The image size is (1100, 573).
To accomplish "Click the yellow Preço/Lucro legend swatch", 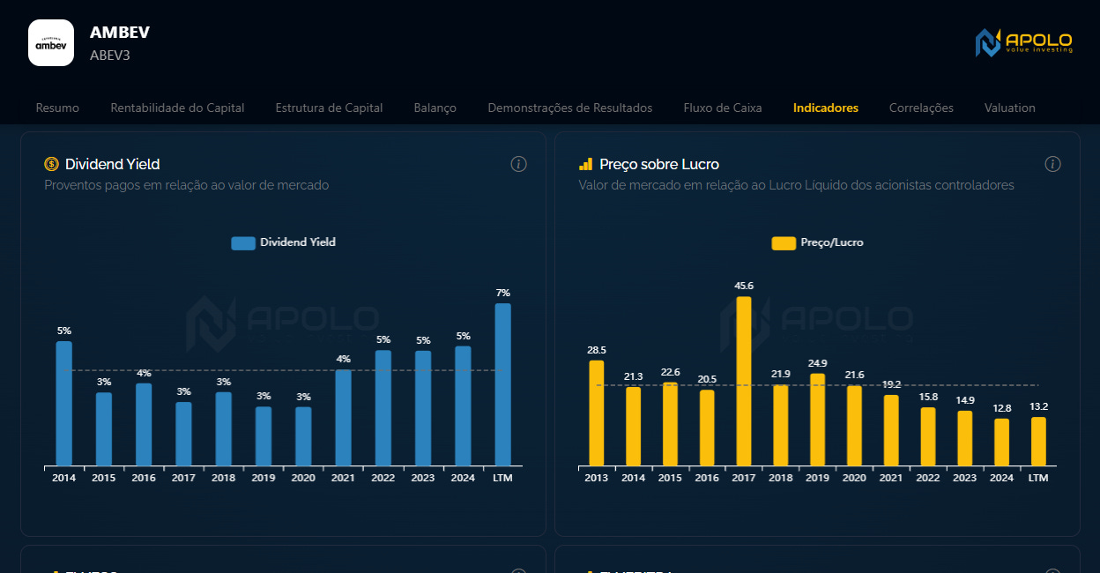I will [x=784, y=243].
